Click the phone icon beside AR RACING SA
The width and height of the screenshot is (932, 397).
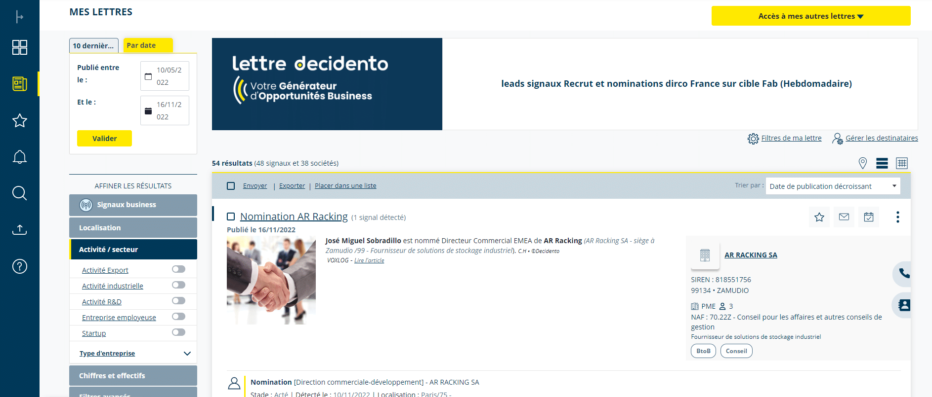[903, 273]
